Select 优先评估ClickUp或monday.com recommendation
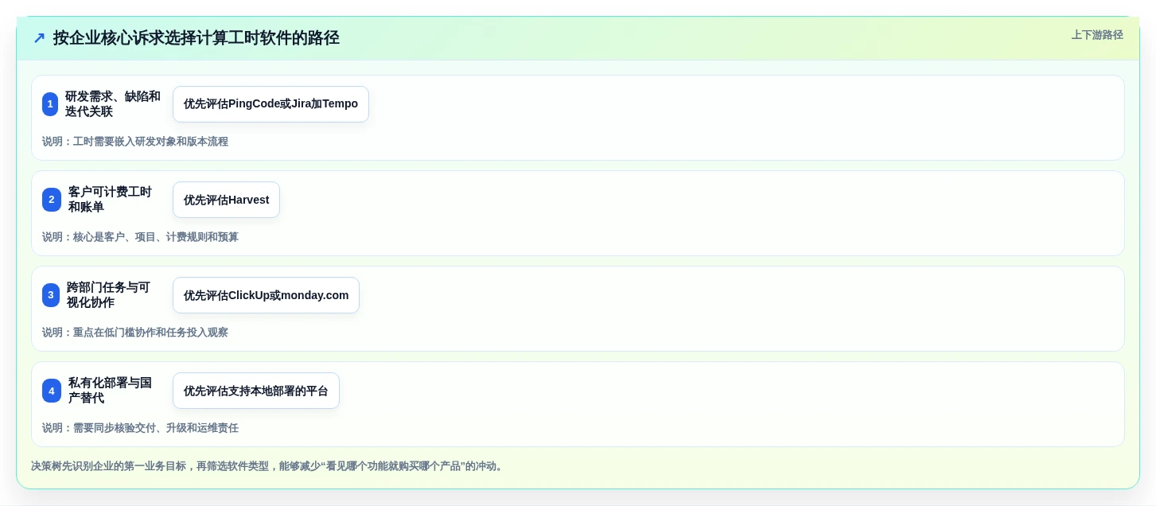Viewport: 1156px width, 506px height. pos(266,295)
